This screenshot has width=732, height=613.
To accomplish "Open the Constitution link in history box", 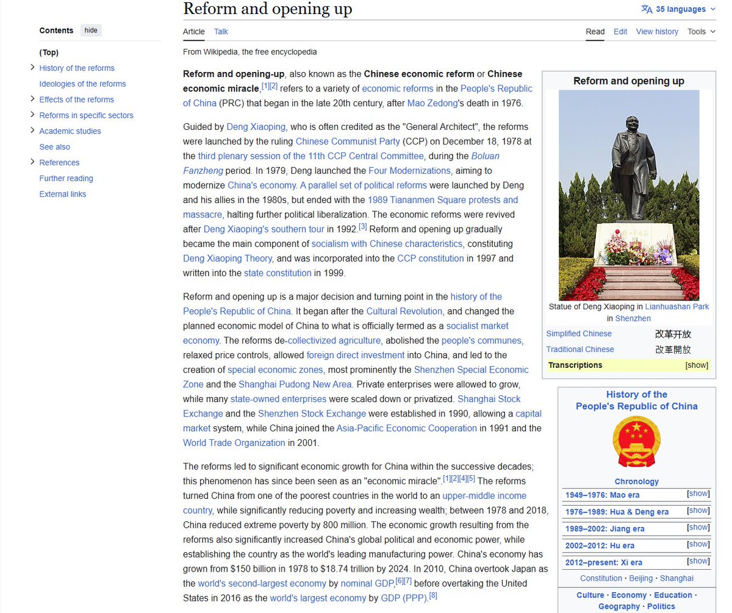I will click(x=601, y=578).
